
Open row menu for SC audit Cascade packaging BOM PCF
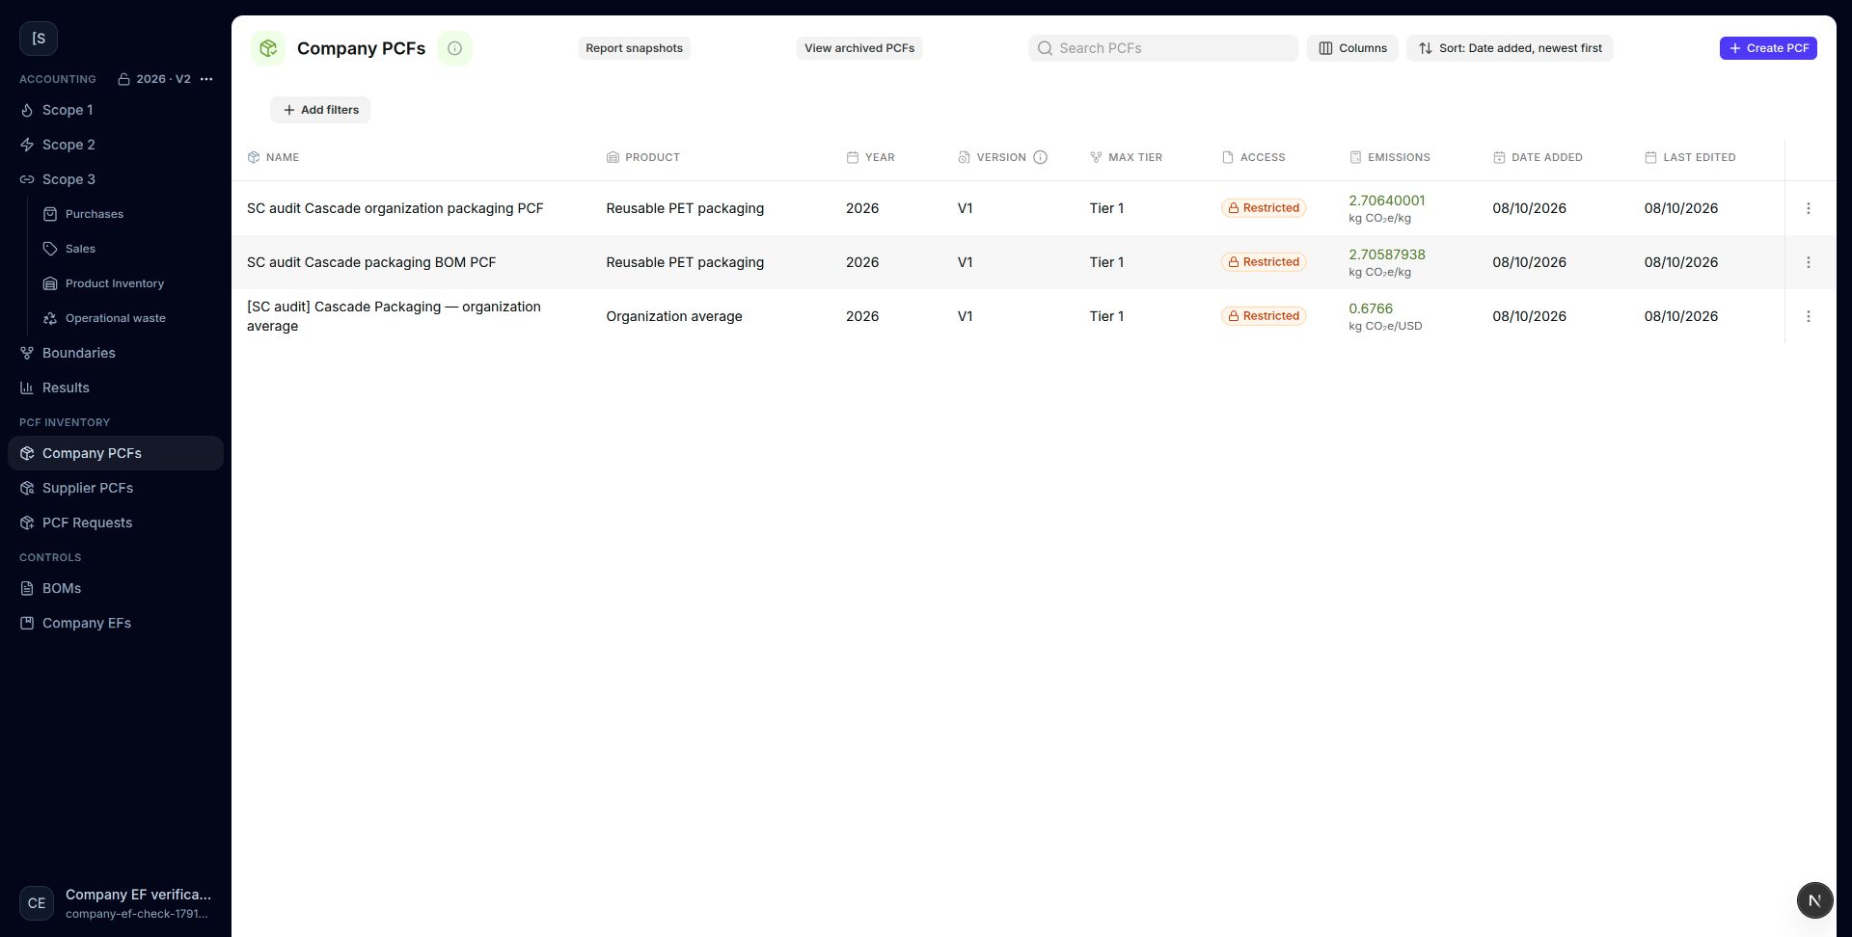(1809, 262)
